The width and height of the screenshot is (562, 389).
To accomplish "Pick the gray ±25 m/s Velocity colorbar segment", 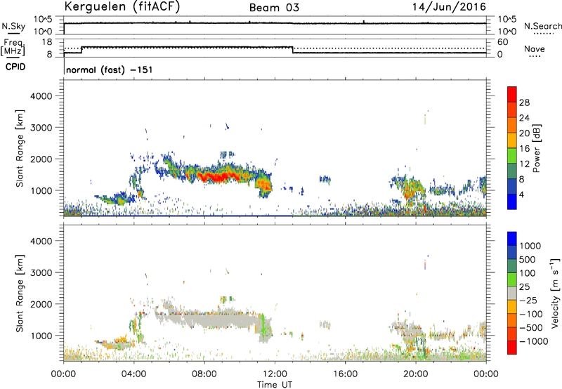I will [512, 293].
